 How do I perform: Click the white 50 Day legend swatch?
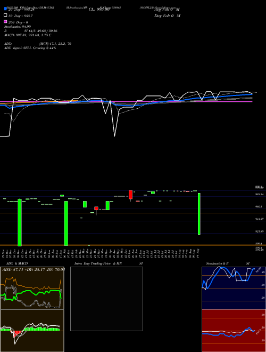point(5,15)
